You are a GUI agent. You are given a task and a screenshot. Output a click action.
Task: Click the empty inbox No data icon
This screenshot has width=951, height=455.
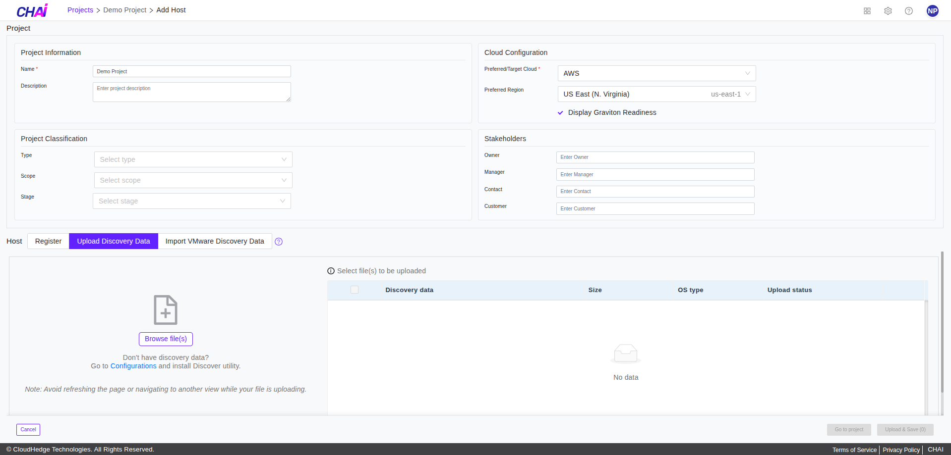626,354
